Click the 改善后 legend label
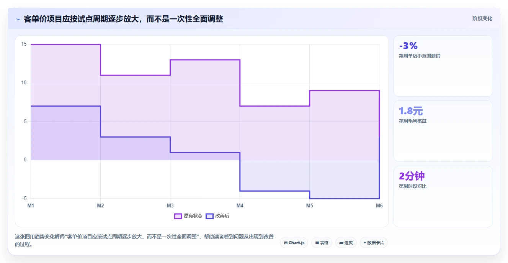The image size is (508, 263). 222,216
